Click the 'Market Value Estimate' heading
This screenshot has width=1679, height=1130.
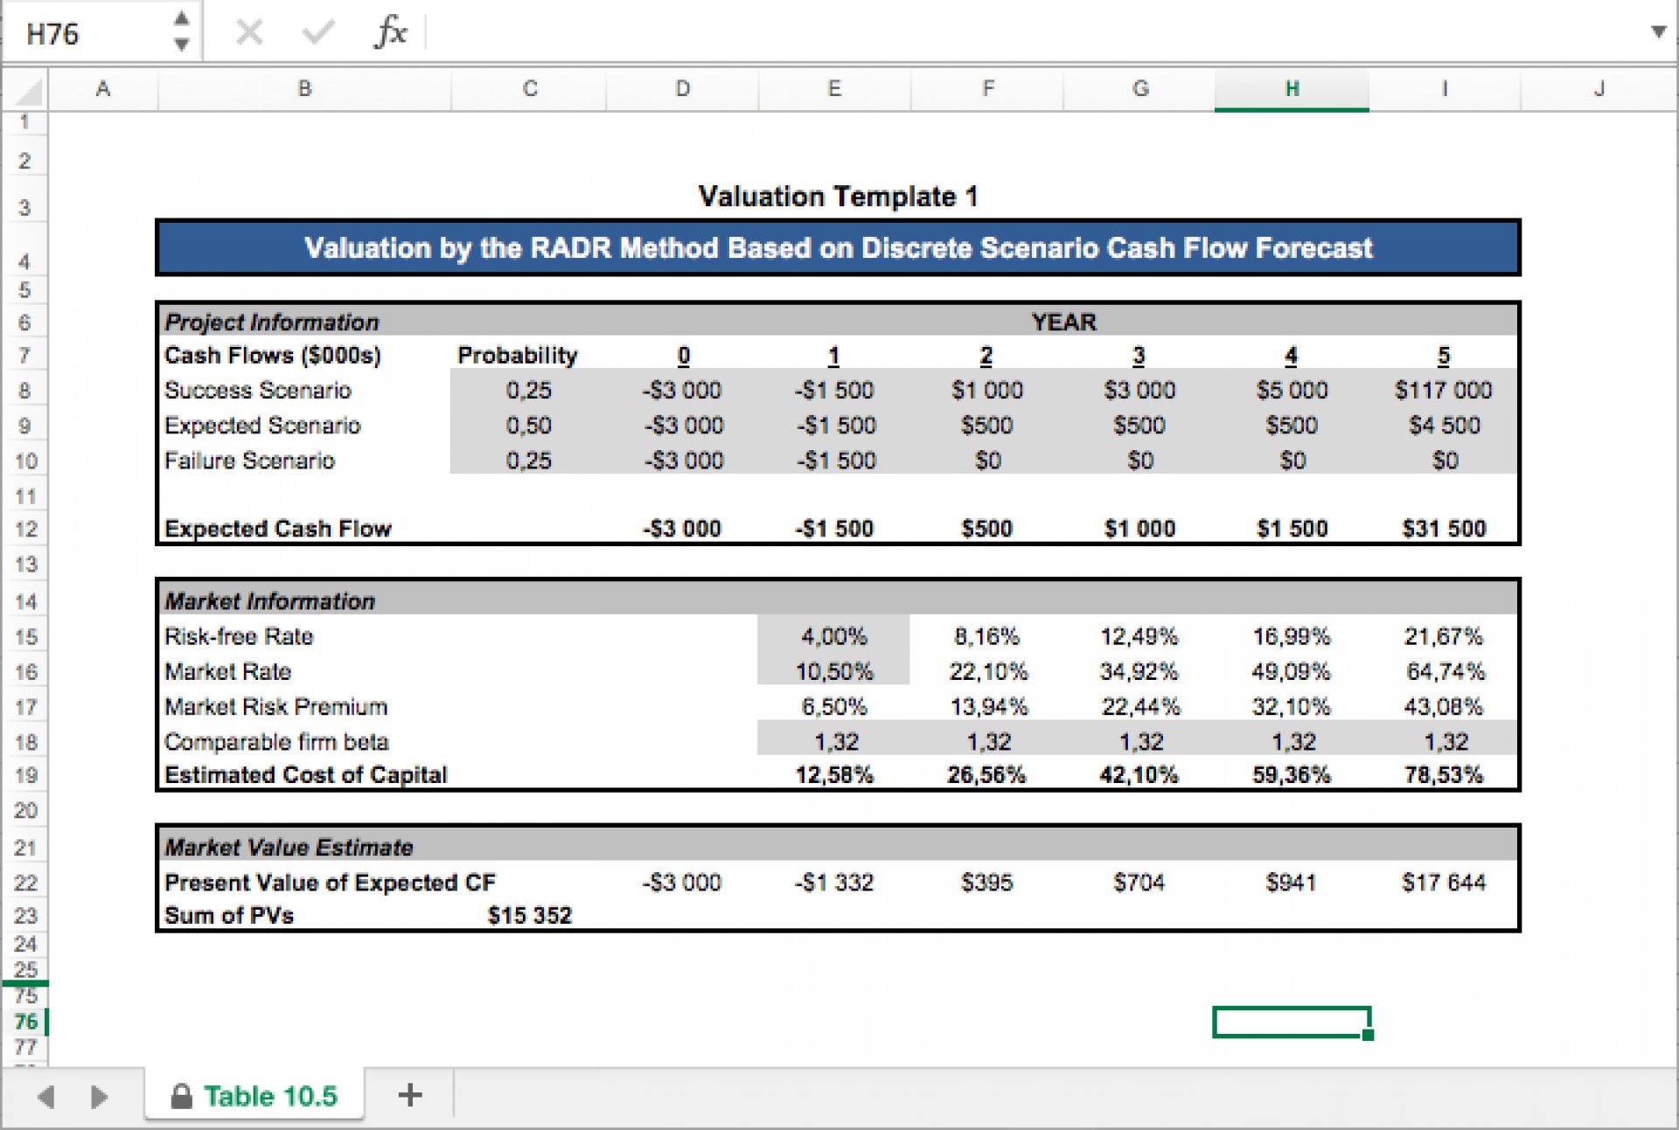tap(289, 848)
